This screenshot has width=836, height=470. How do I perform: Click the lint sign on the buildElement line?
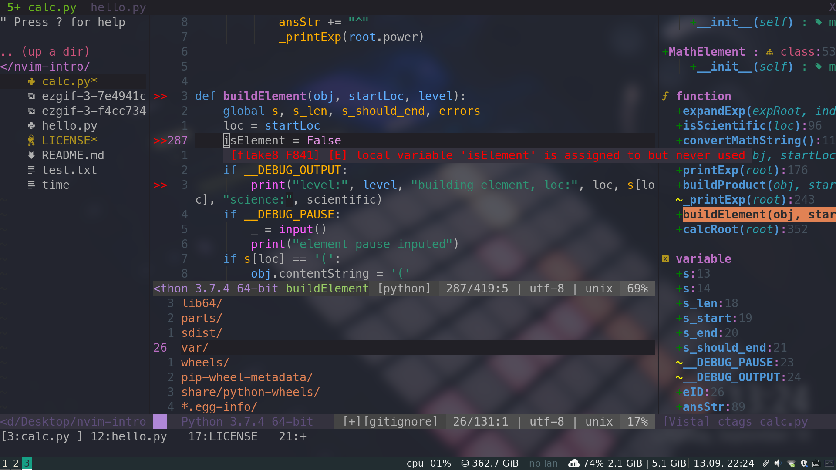click(x=160, y=96)
